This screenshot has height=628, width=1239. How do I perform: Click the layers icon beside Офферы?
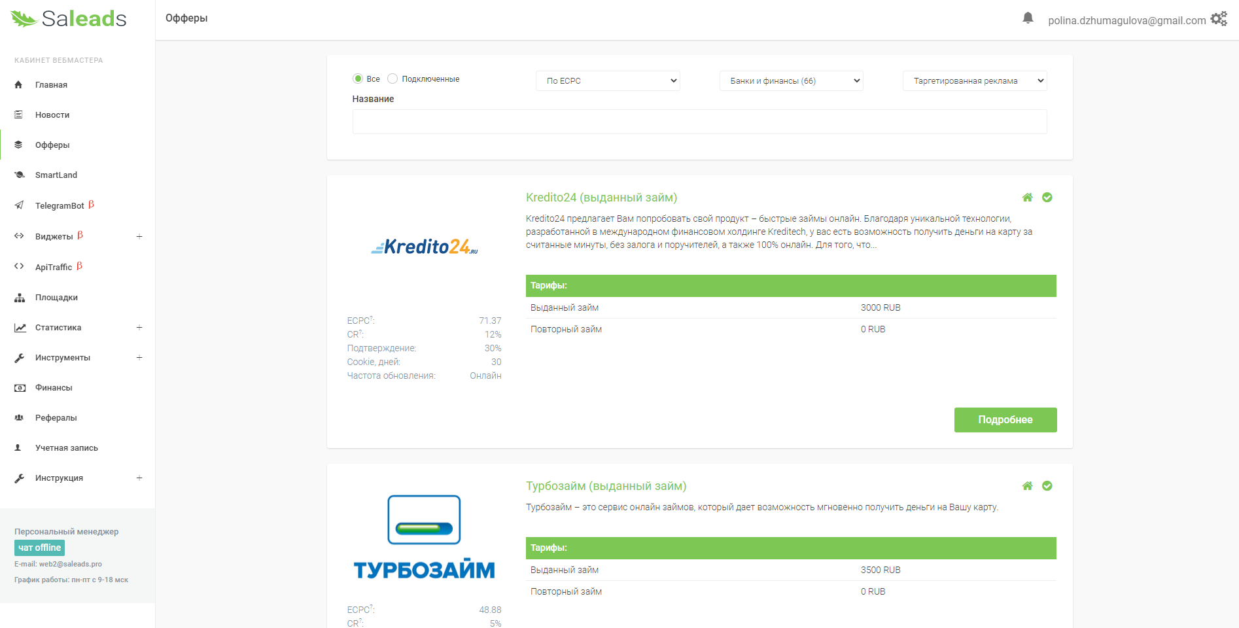[x=19, y=145]
